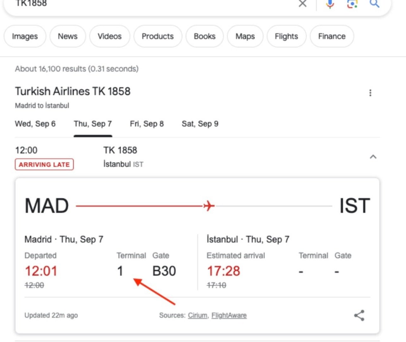Open the three-dot options menu
406x342 pixels.
coord(370,93)
